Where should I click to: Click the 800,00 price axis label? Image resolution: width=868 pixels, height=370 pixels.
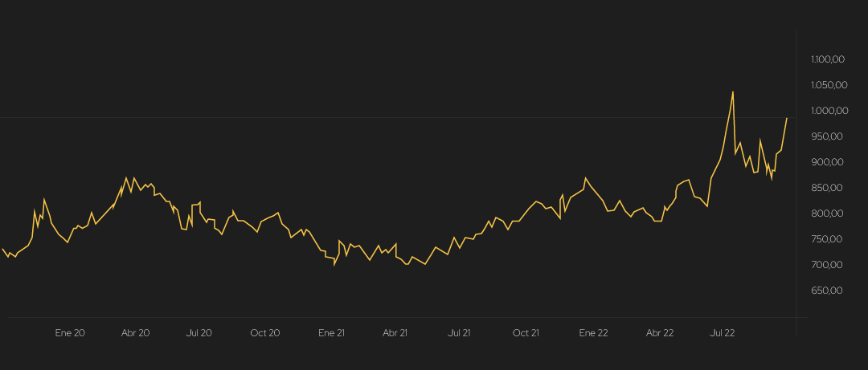pos(829,213)
